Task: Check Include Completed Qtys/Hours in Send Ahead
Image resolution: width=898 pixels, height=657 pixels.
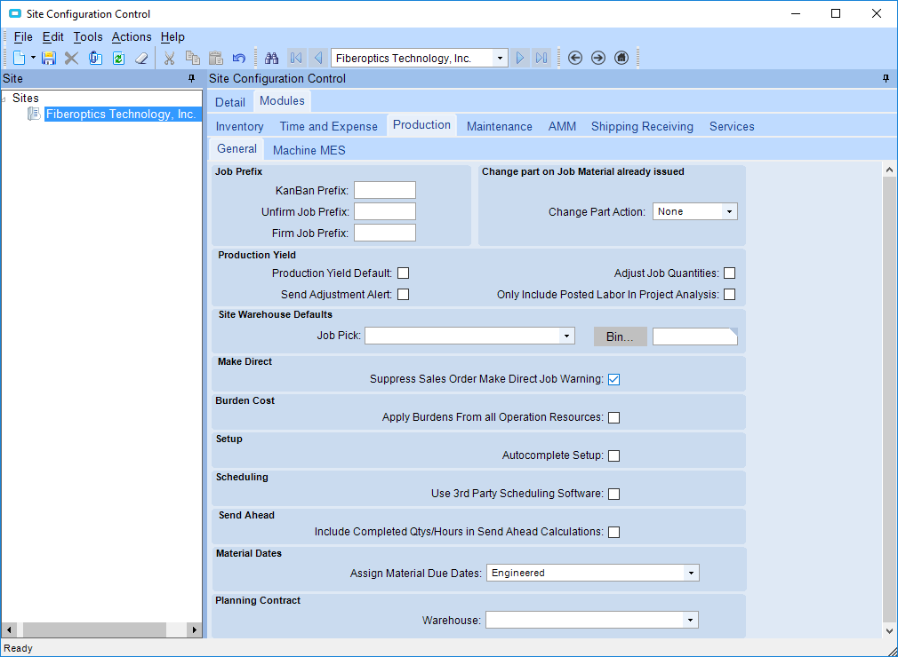Action: [x=614, y=532]
